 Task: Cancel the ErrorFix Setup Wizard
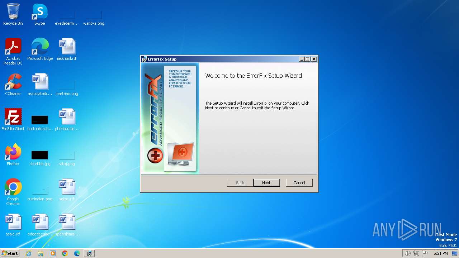pyautogui.click(x=299, y=183)
